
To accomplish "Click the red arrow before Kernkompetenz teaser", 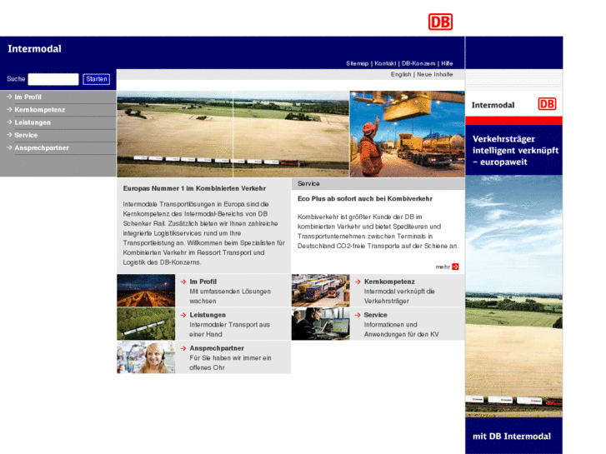I will 358,282.
